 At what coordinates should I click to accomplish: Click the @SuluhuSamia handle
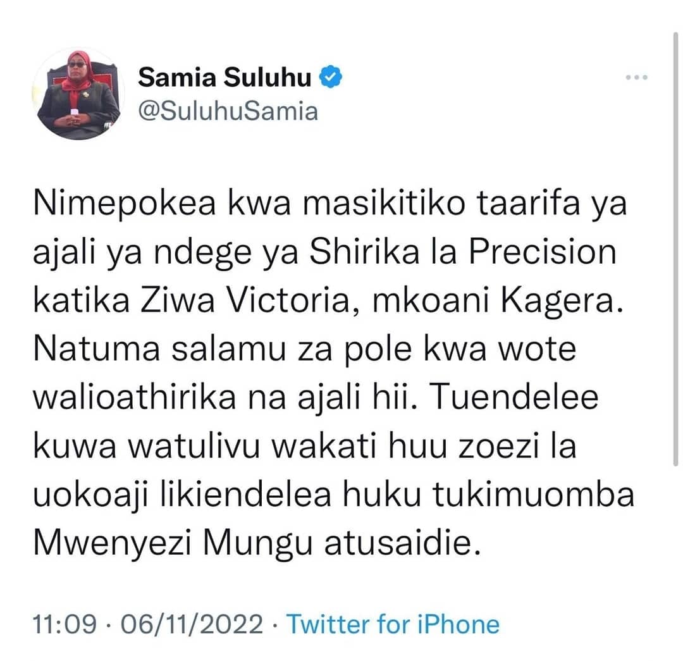[228, 111]
